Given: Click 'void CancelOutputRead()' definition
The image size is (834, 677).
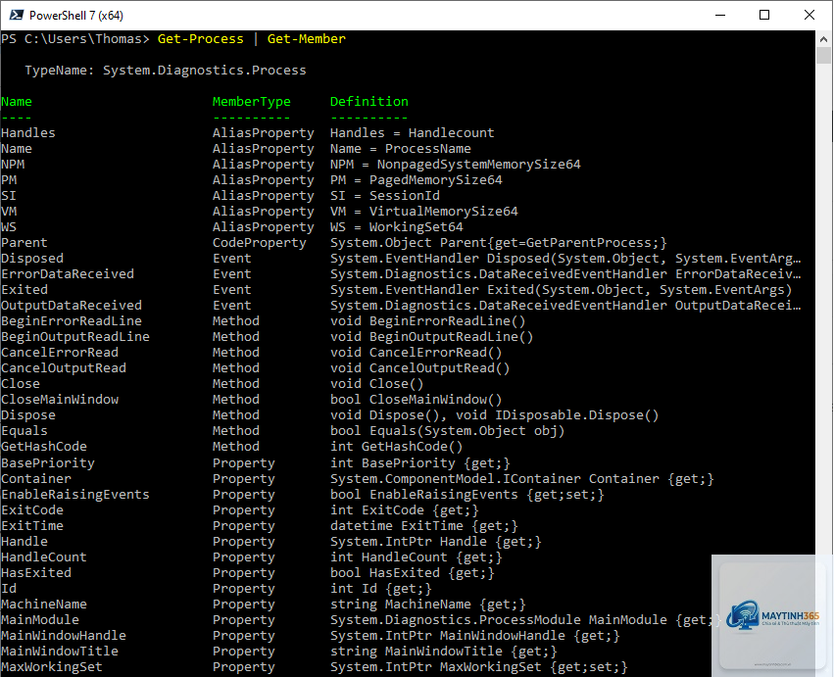Looking at the screenshot, I should 419,368.
